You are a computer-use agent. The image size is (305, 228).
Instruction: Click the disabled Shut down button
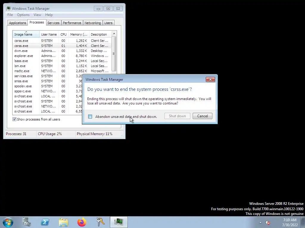pos(177,116)
